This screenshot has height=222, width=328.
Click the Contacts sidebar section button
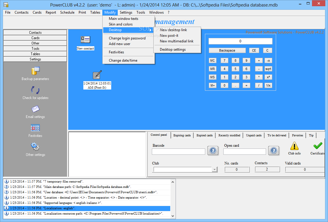[x=35, y=32]
